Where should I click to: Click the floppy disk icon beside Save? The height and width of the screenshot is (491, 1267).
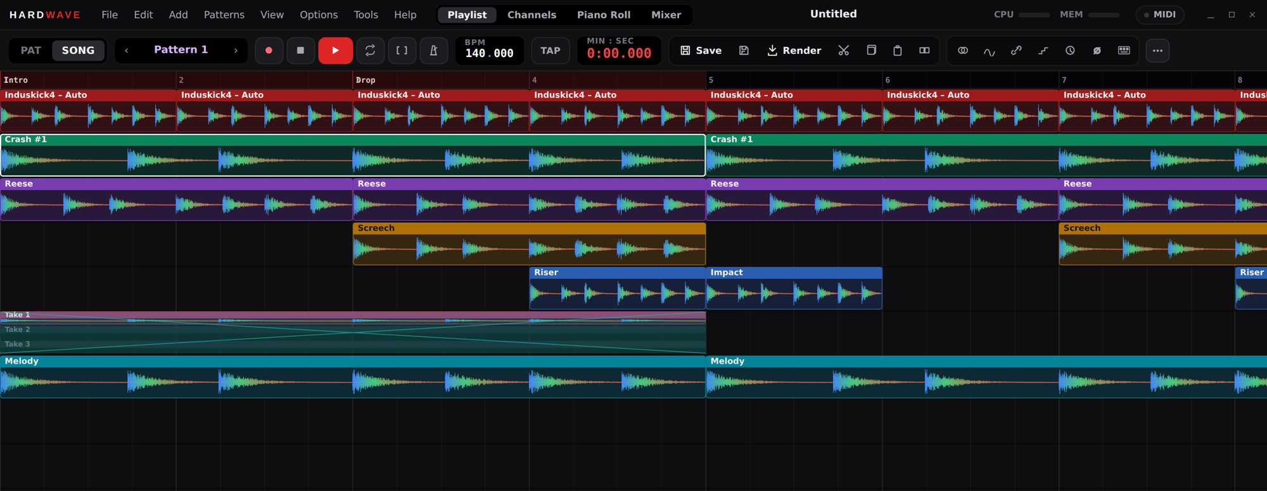tap(744, 51)
